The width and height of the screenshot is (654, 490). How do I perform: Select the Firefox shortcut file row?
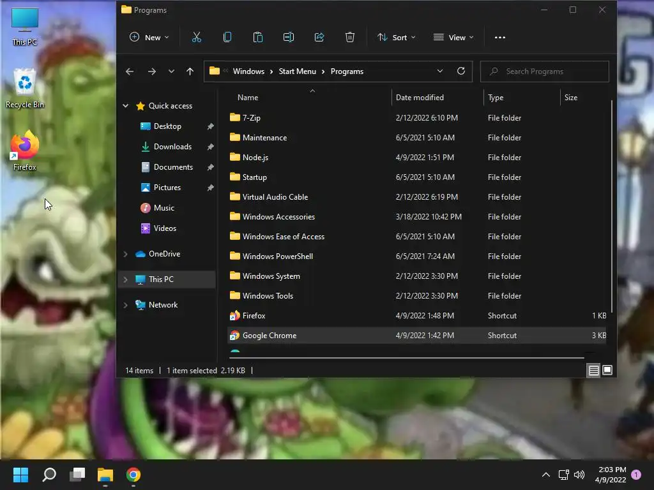click(x=417, y=316)
